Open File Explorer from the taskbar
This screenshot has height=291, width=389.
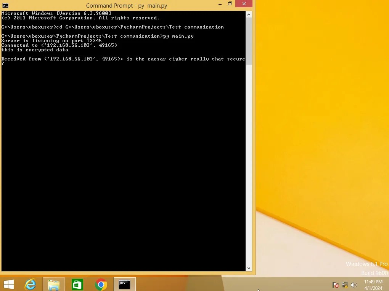(x=54, y=284)
